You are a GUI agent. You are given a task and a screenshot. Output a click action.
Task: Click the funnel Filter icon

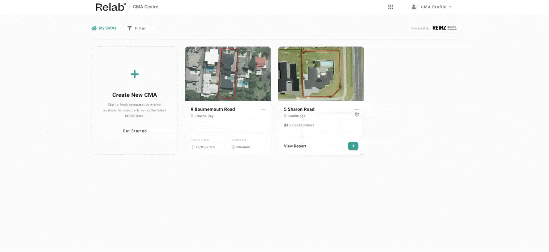[130, 28]
